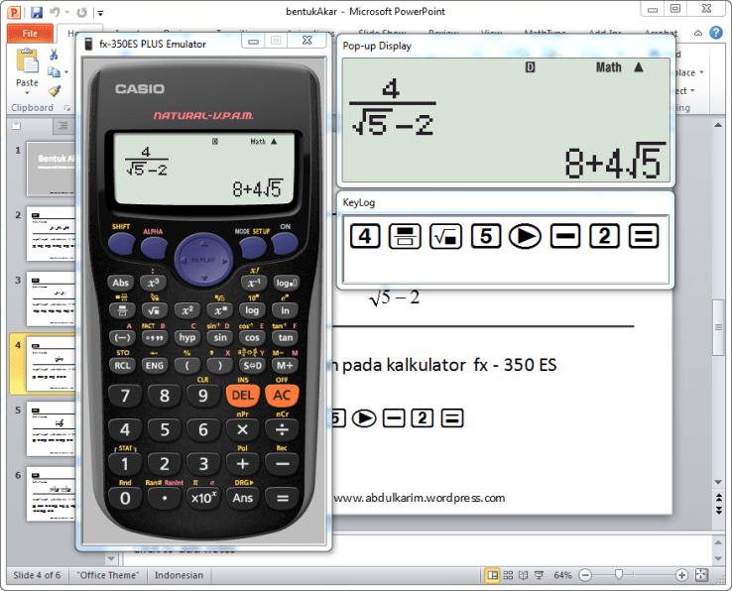This screenshot has width=732, height=591.
Task: Switch to Normal view in status bar
Action: click(492, 575)
